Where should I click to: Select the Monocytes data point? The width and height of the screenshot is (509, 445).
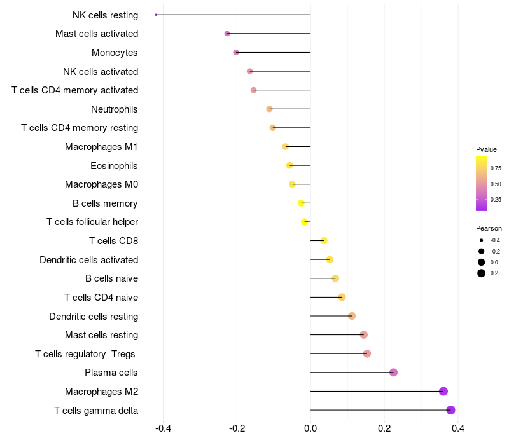pos(236,52)
